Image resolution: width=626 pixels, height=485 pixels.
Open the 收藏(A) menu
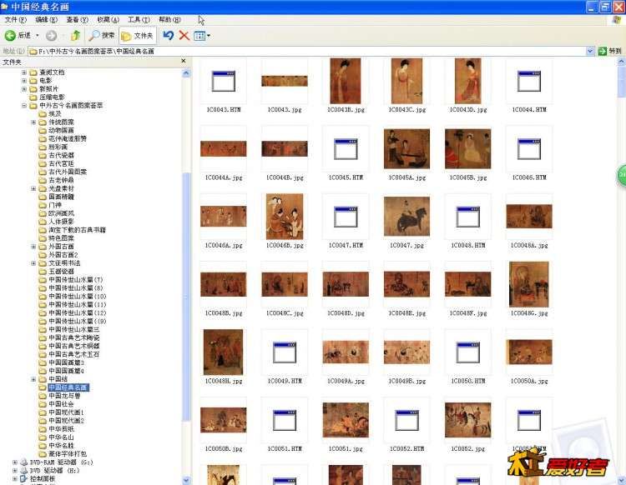click(109, 19)
